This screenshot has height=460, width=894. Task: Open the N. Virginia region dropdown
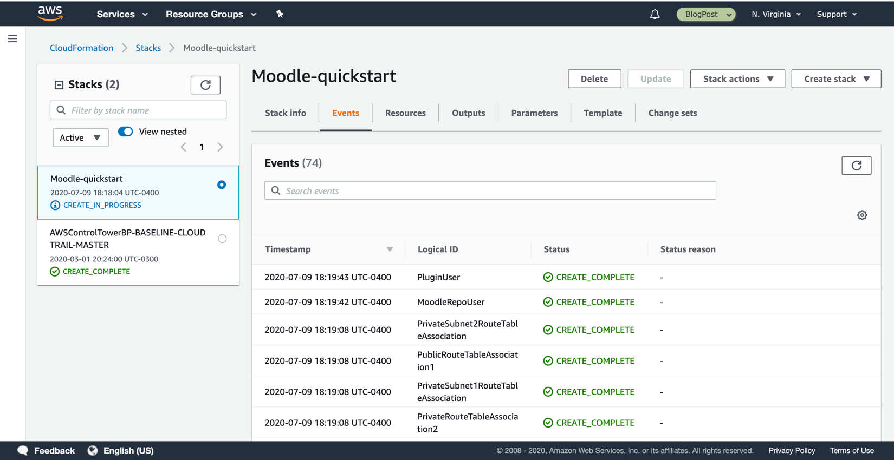pos(776,14)
